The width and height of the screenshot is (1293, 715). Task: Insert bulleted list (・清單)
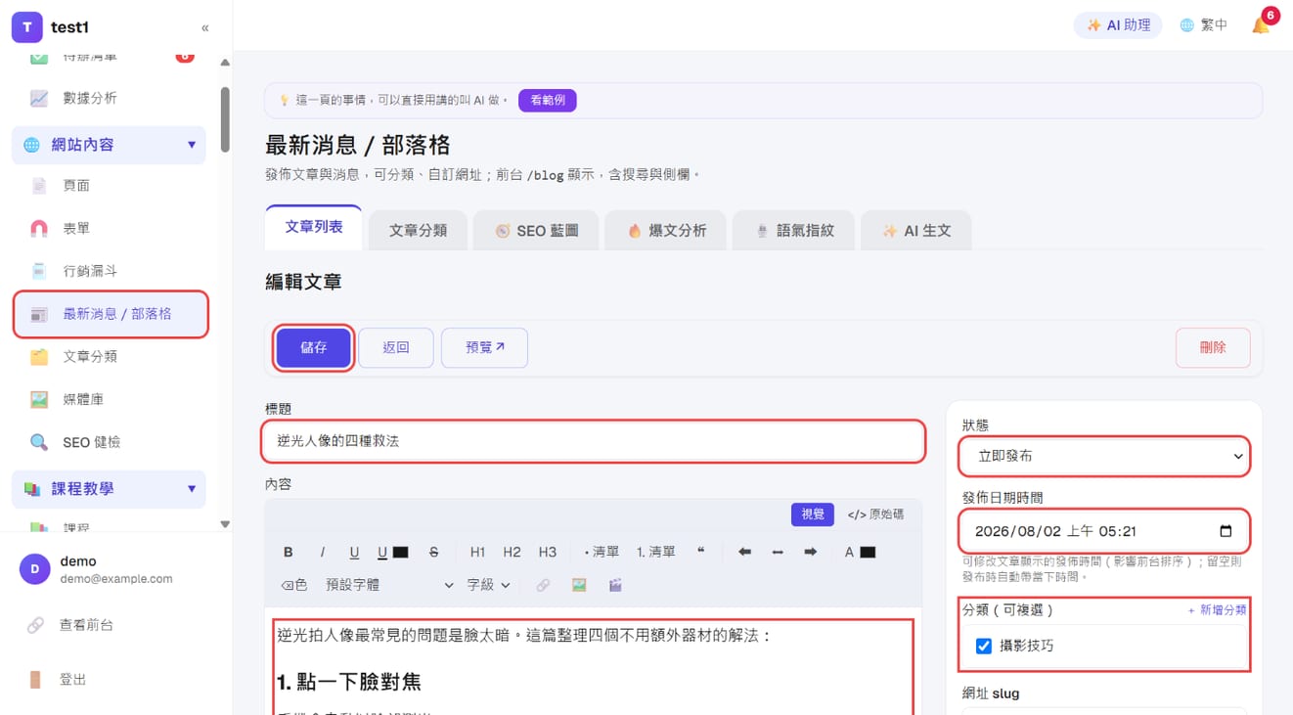point(602,552)
